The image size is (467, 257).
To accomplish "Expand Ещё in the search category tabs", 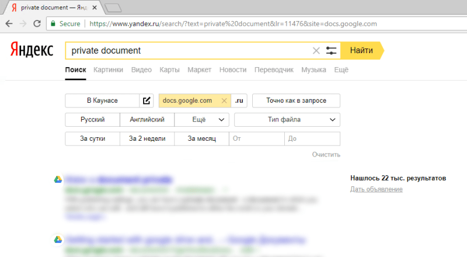I will click(341, 70).
